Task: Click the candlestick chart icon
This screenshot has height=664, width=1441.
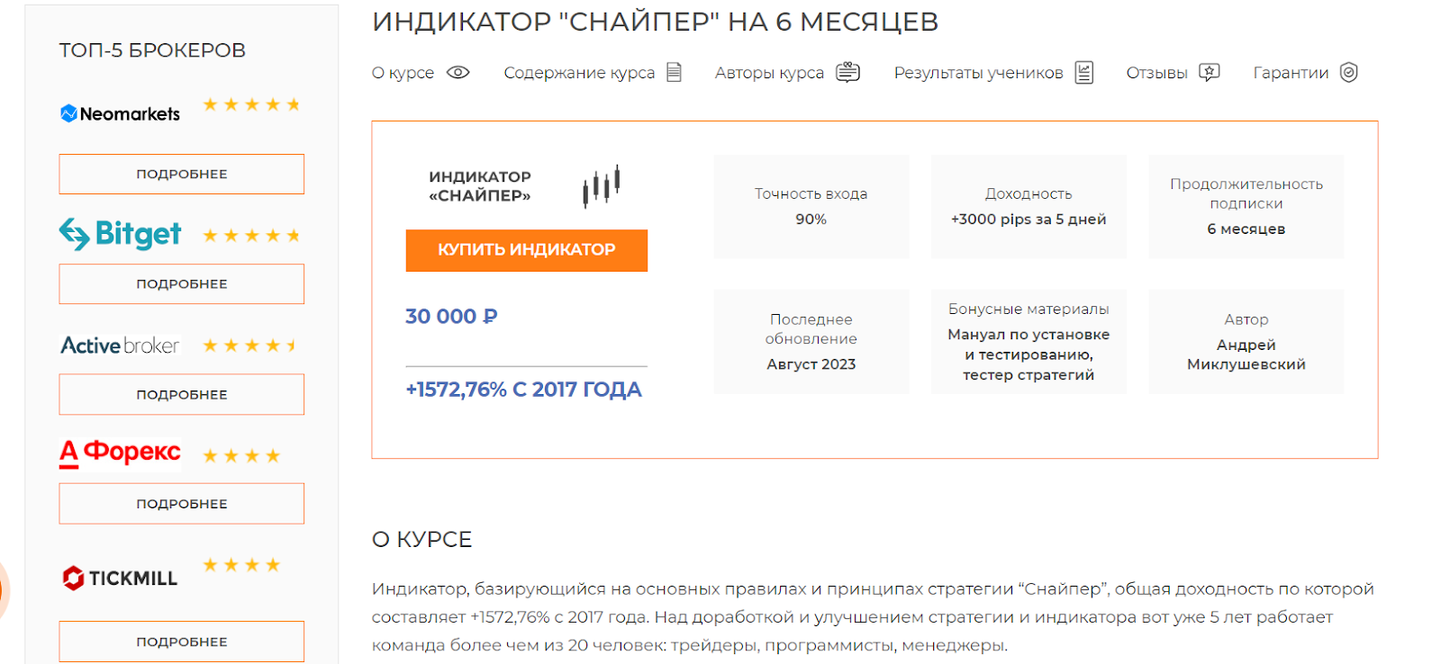Action: point(601,185)
